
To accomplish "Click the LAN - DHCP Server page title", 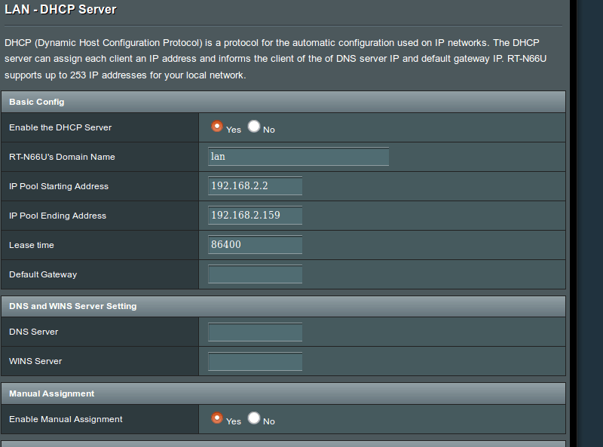I will tap(61, 11).
